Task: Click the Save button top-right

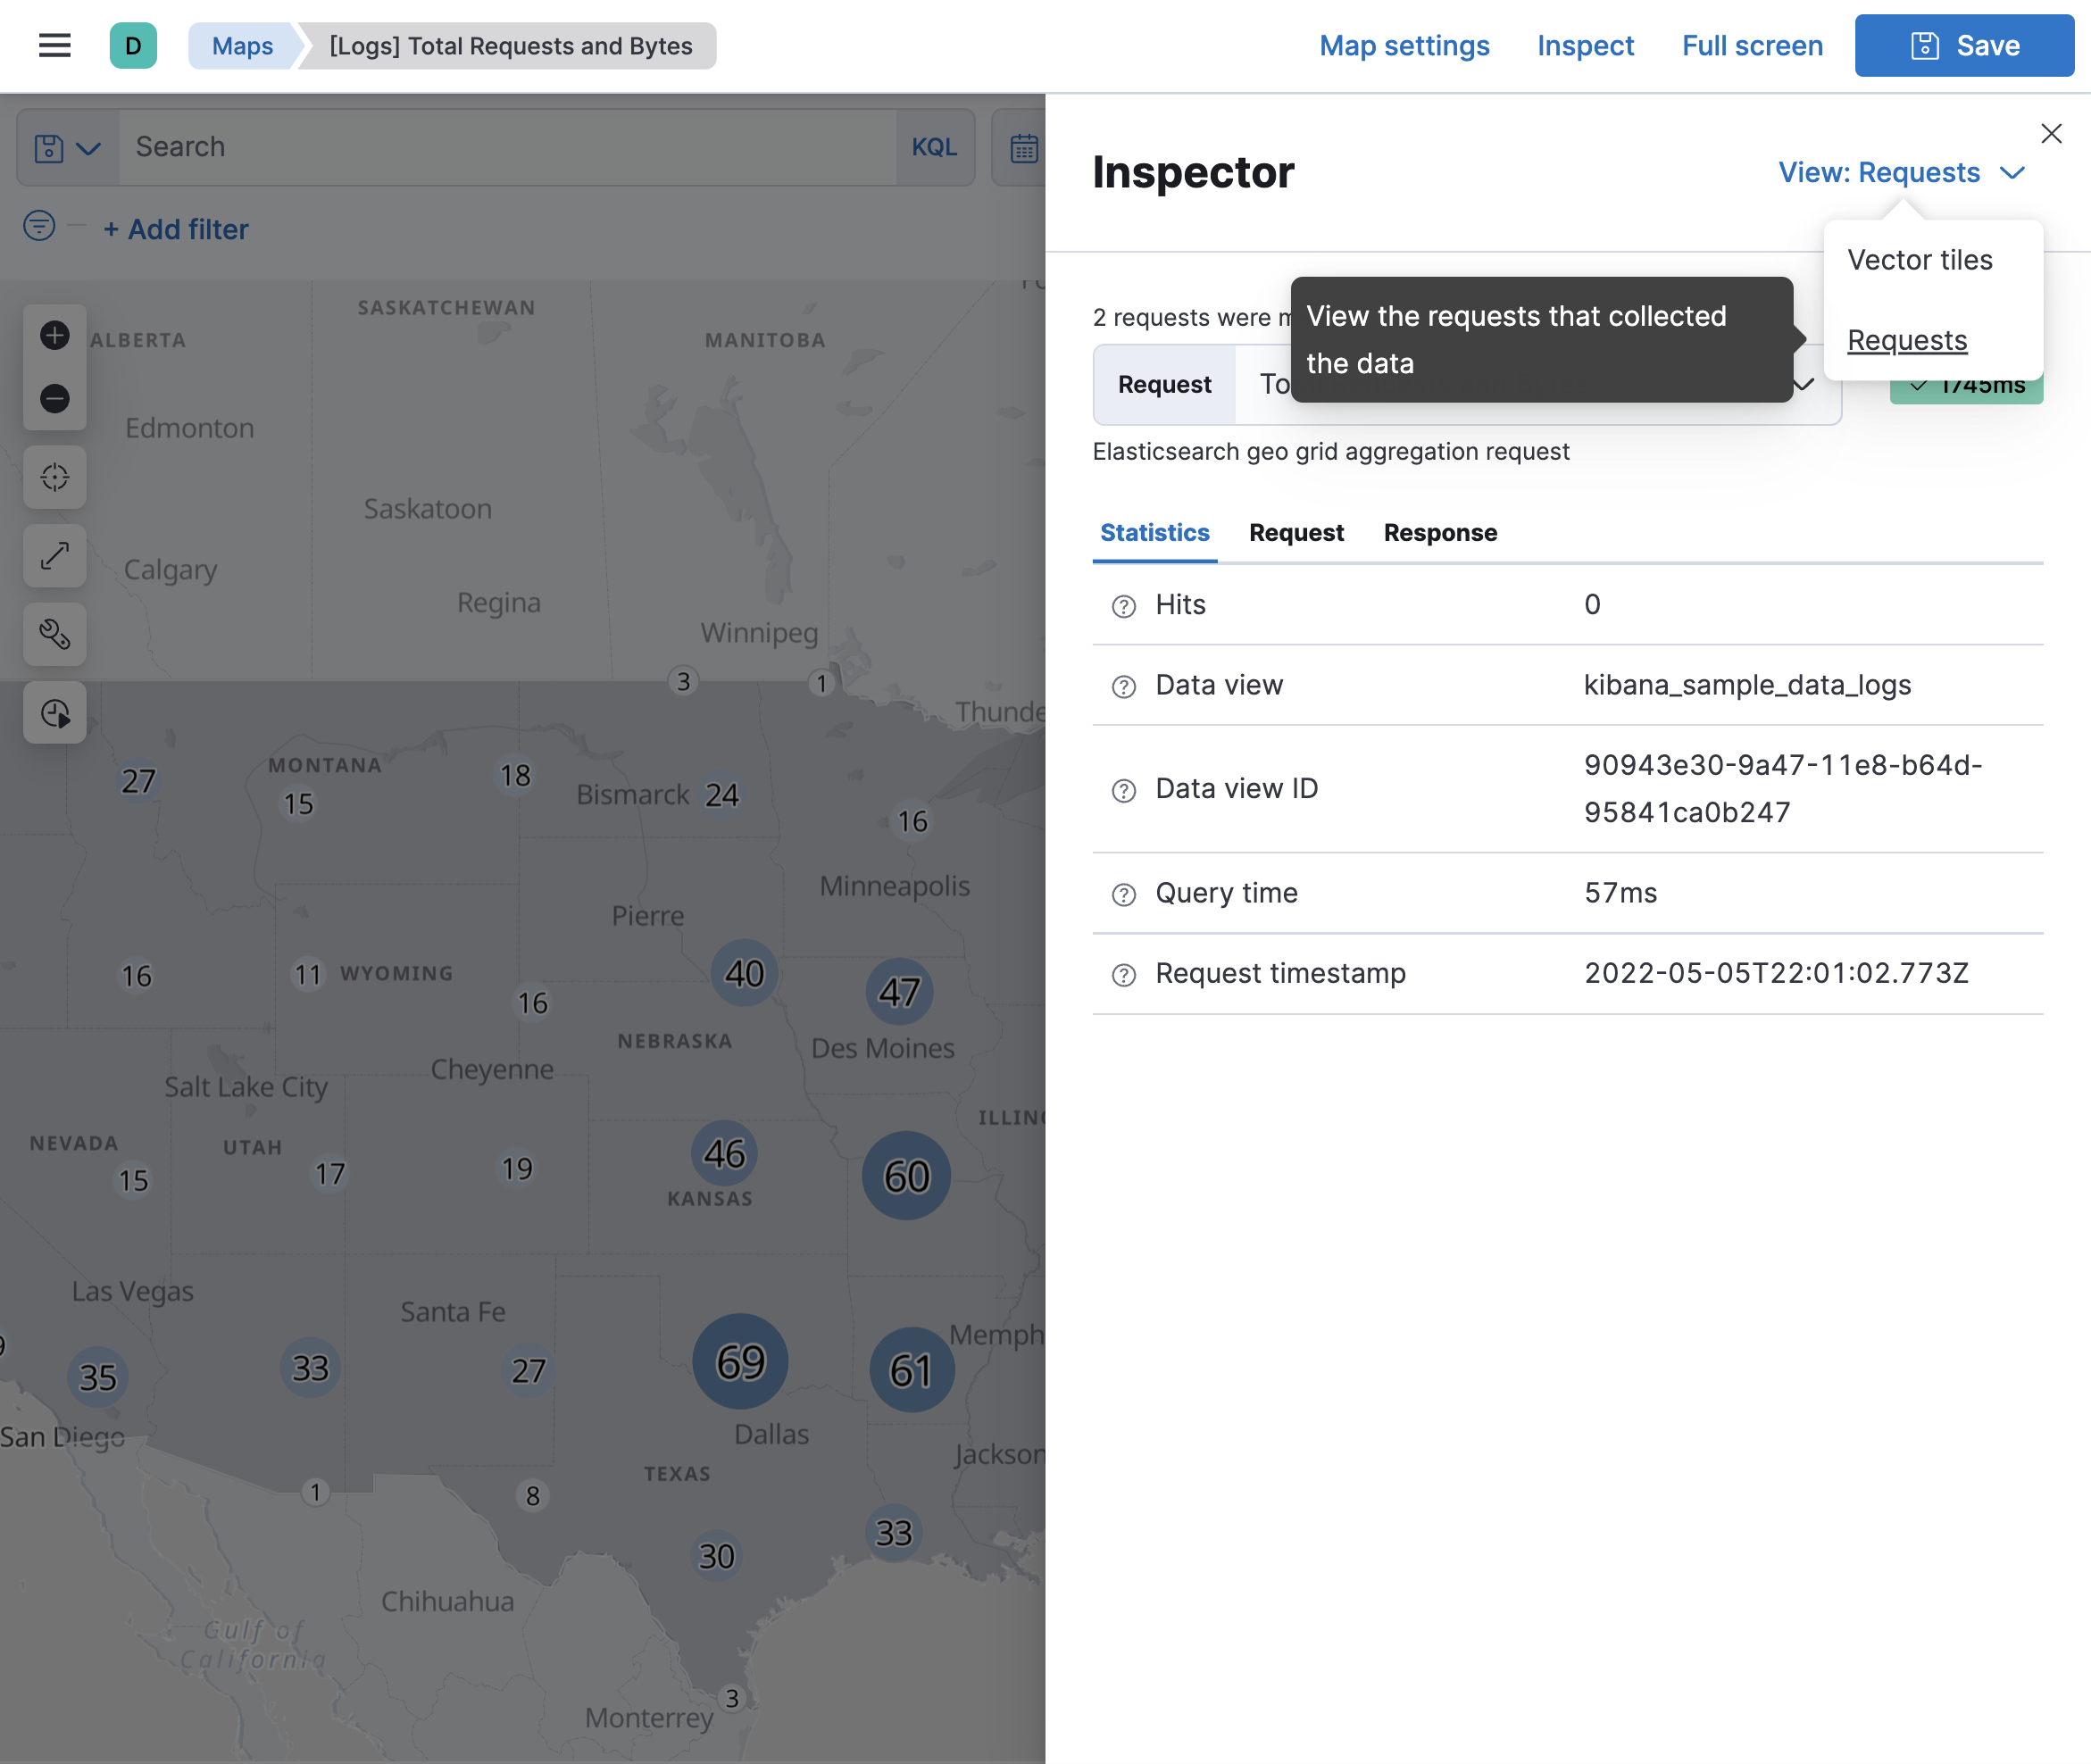Action: (1965, 44)
